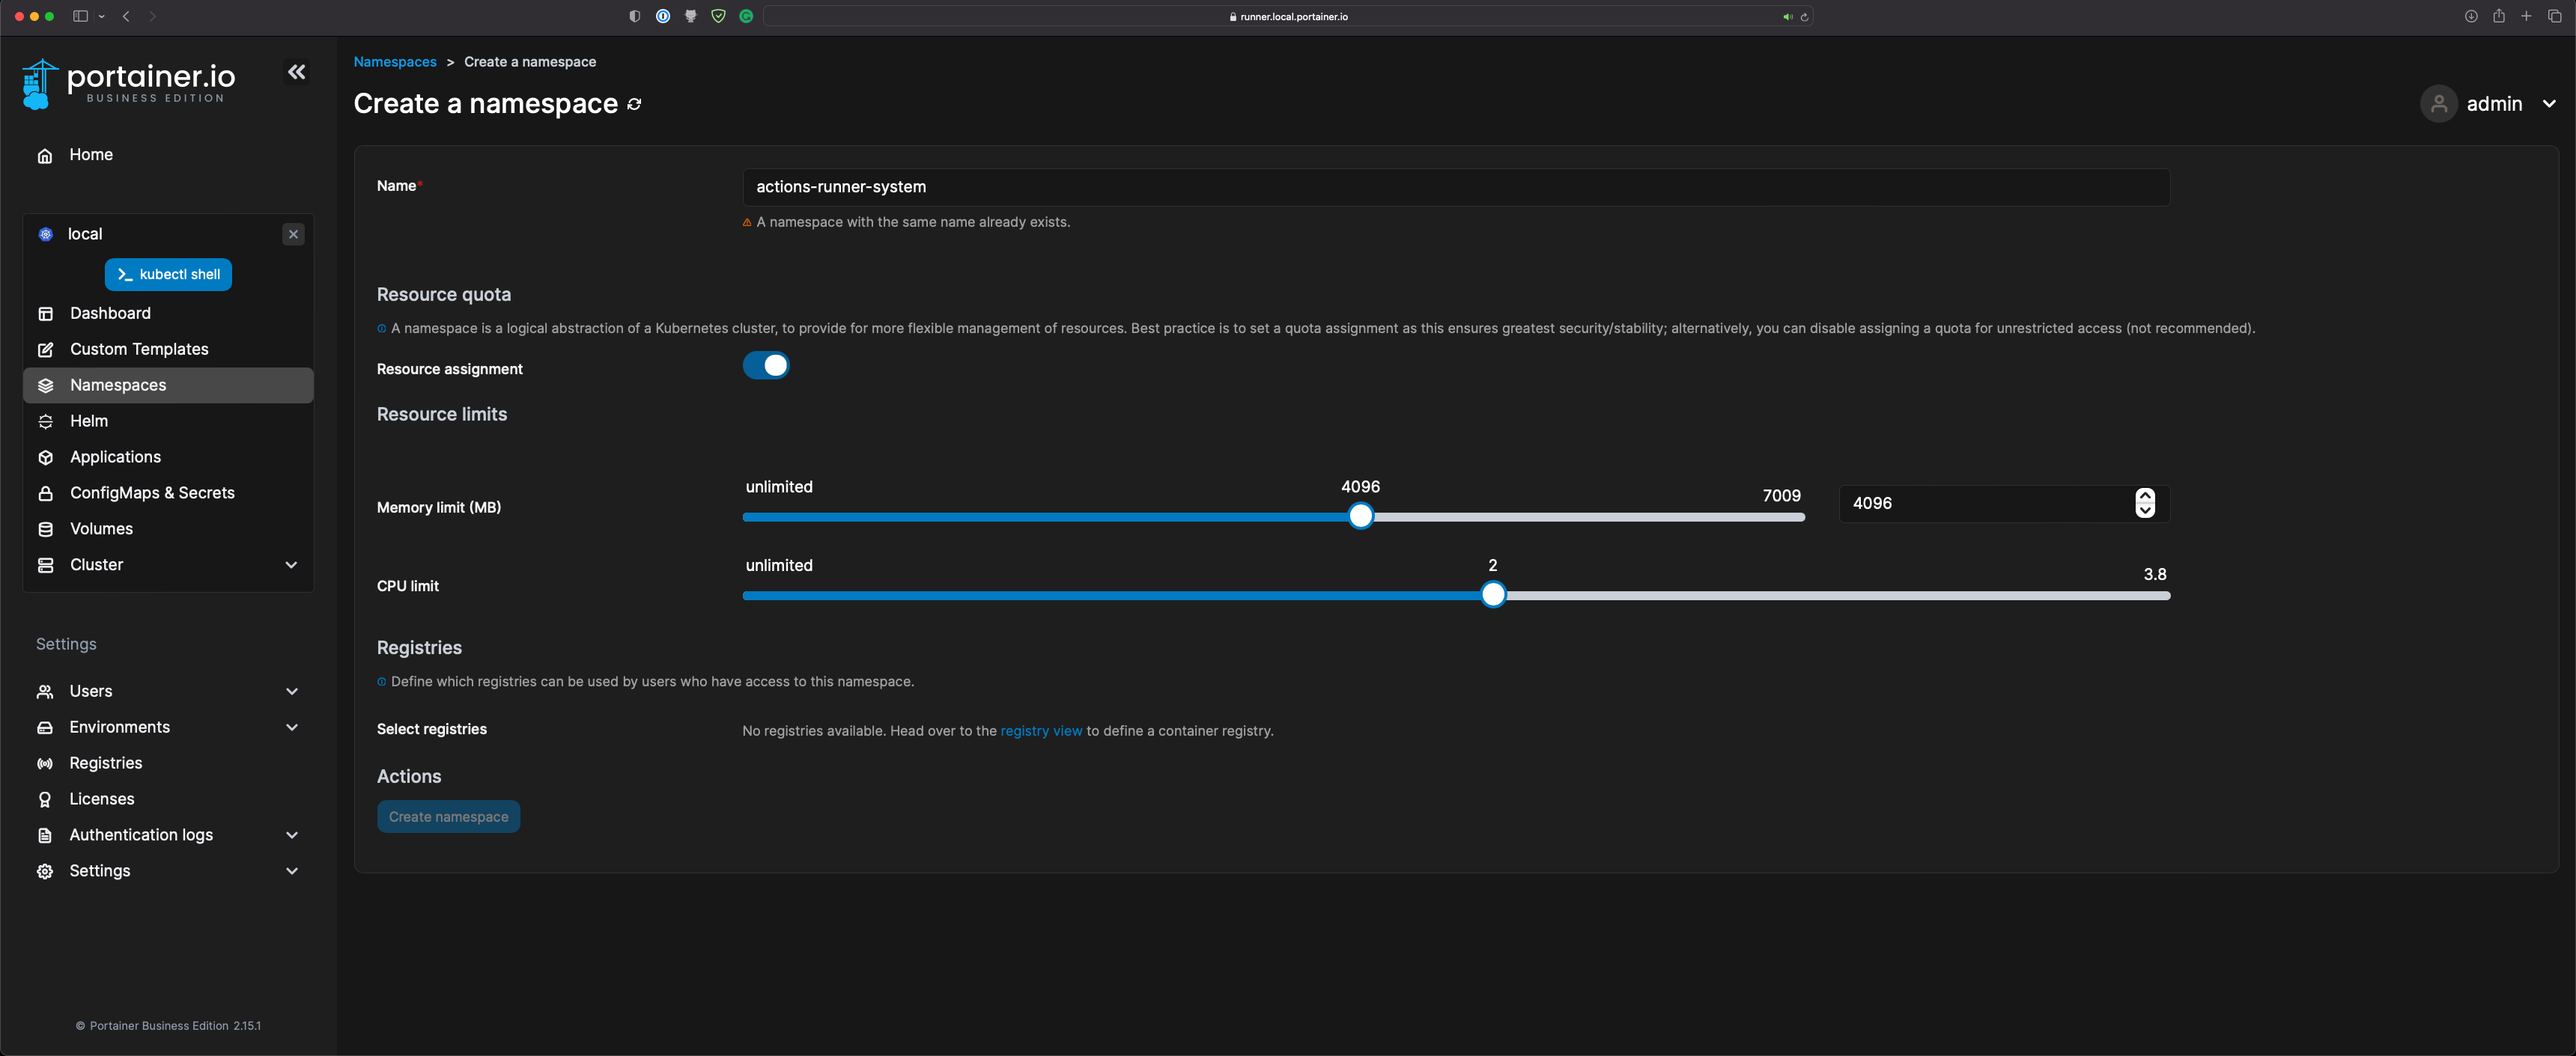2576x1056 pixels.
Task: Click the kubectl shell button
Action: pyautogui.click(x=168, y=274)
